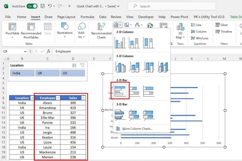This screenshot has width=242, height=161.
Task: Pick the 2-D Stacked Column chart
Action: tap(135, 43)
